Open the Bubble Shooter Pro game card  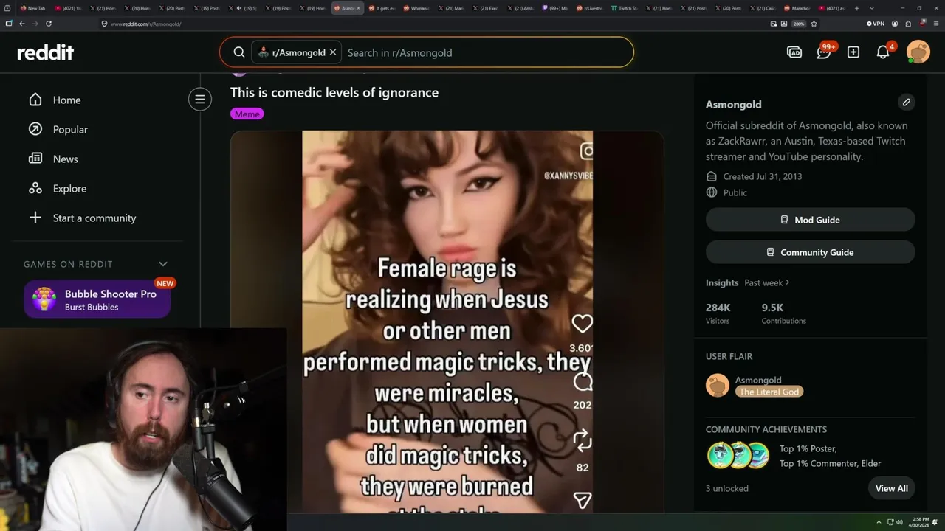coord(97,299)
